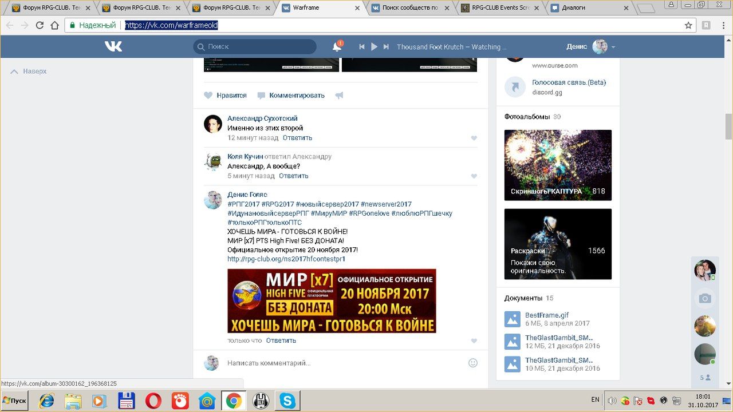Click the page vertical scrollbar thumb

728,126
